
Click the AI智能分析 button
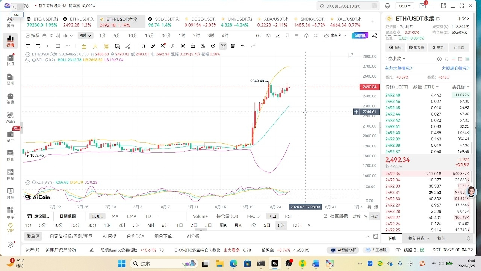(343, 250)
